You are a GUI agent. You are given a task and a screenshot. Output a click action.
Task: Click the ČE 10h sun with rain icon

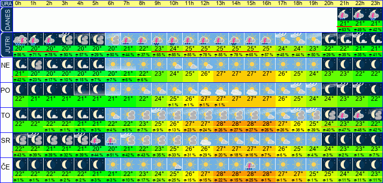[175, 164]
